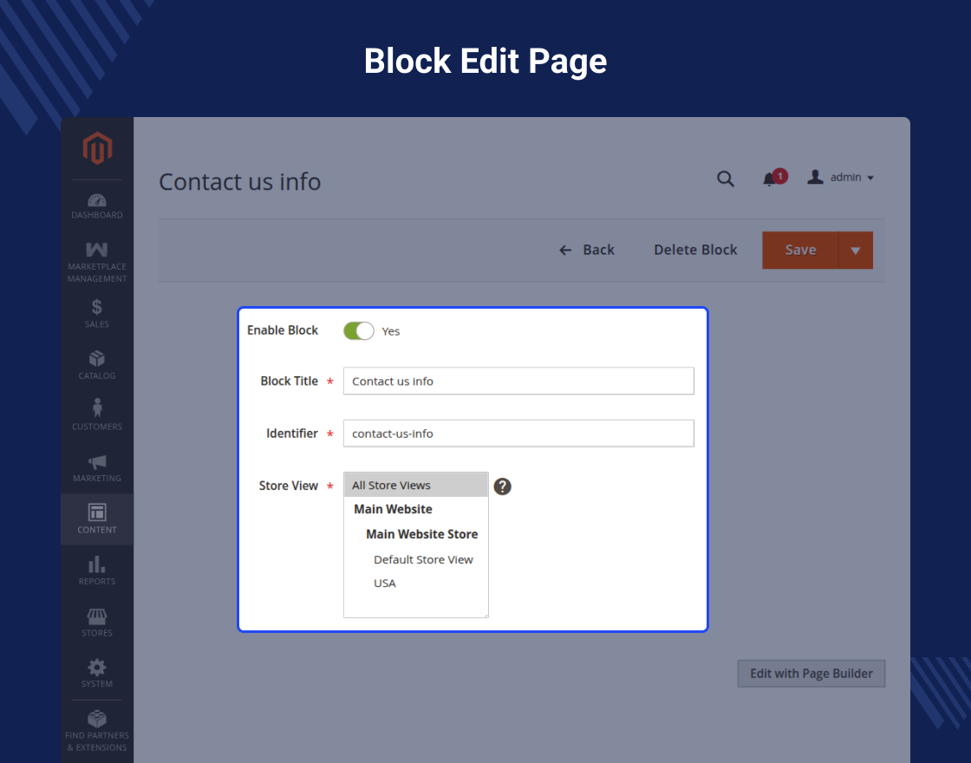Click the Magento logo icon

[97, 148]
